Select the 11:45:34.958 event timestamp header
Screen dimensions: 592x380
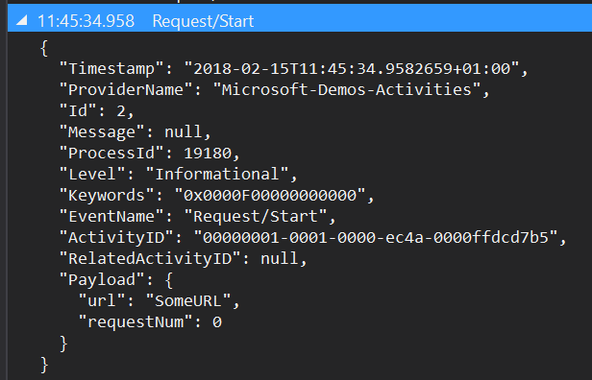86,21
